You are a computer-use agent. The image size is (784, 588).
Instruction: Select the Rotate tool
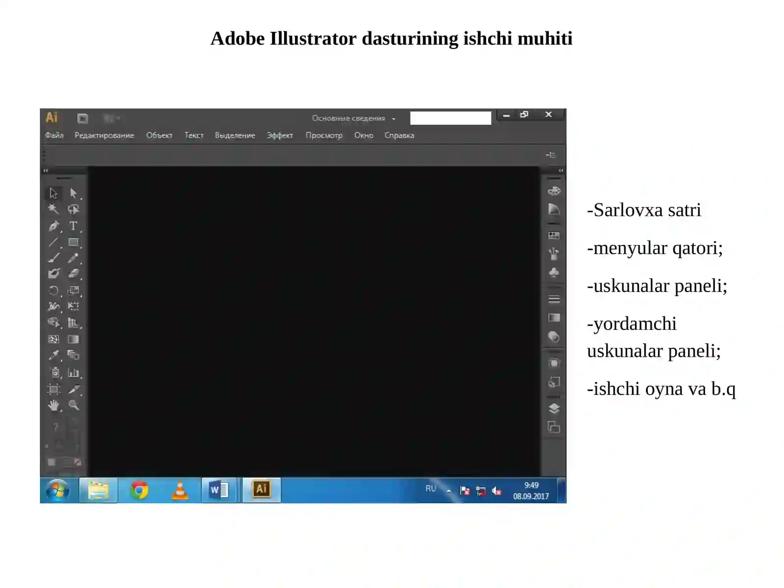pos(53,291)
